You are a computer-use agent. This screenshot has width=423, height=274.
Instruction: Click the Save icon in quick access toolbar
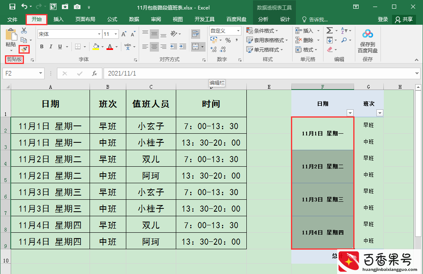click(12, 7)
